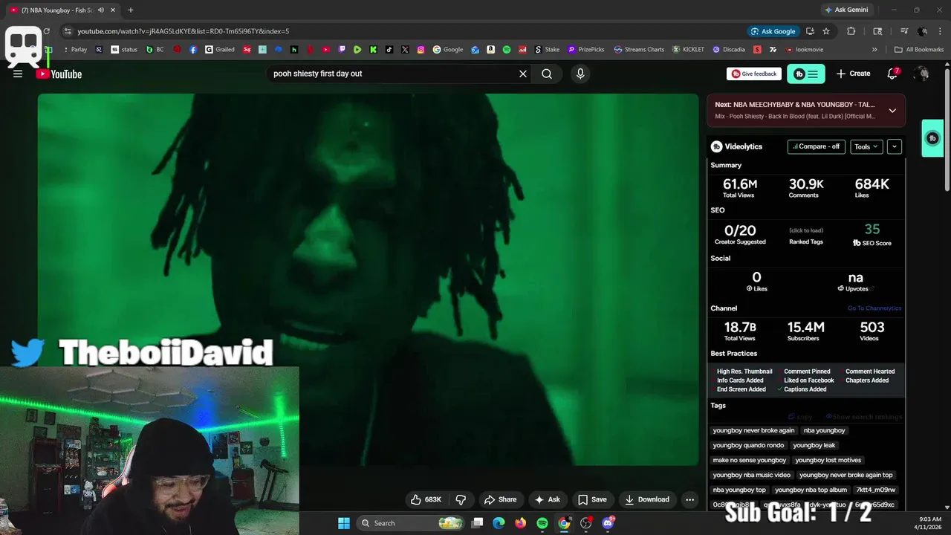Open the YouTube guide hamburger menu
This screenshot has width=951, height=535.
pos(18,74)
